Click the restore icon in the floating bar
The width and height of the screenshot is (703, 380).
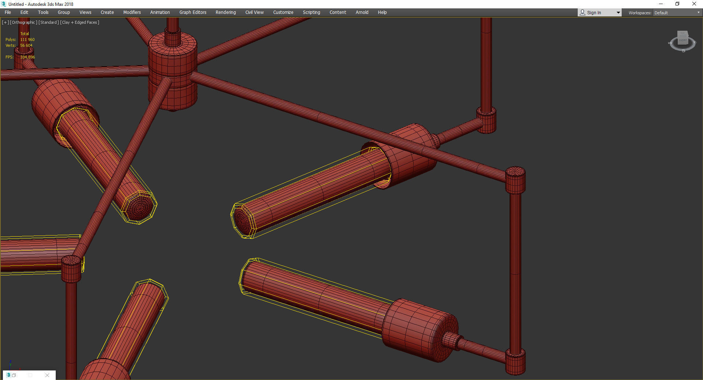pos(14,375)
